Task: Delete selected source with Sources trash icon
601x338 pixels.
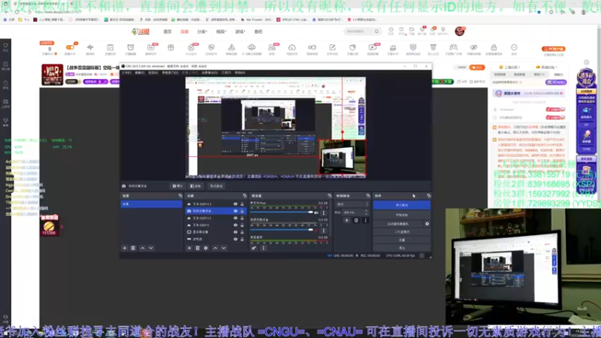Action: pos(198,248)
